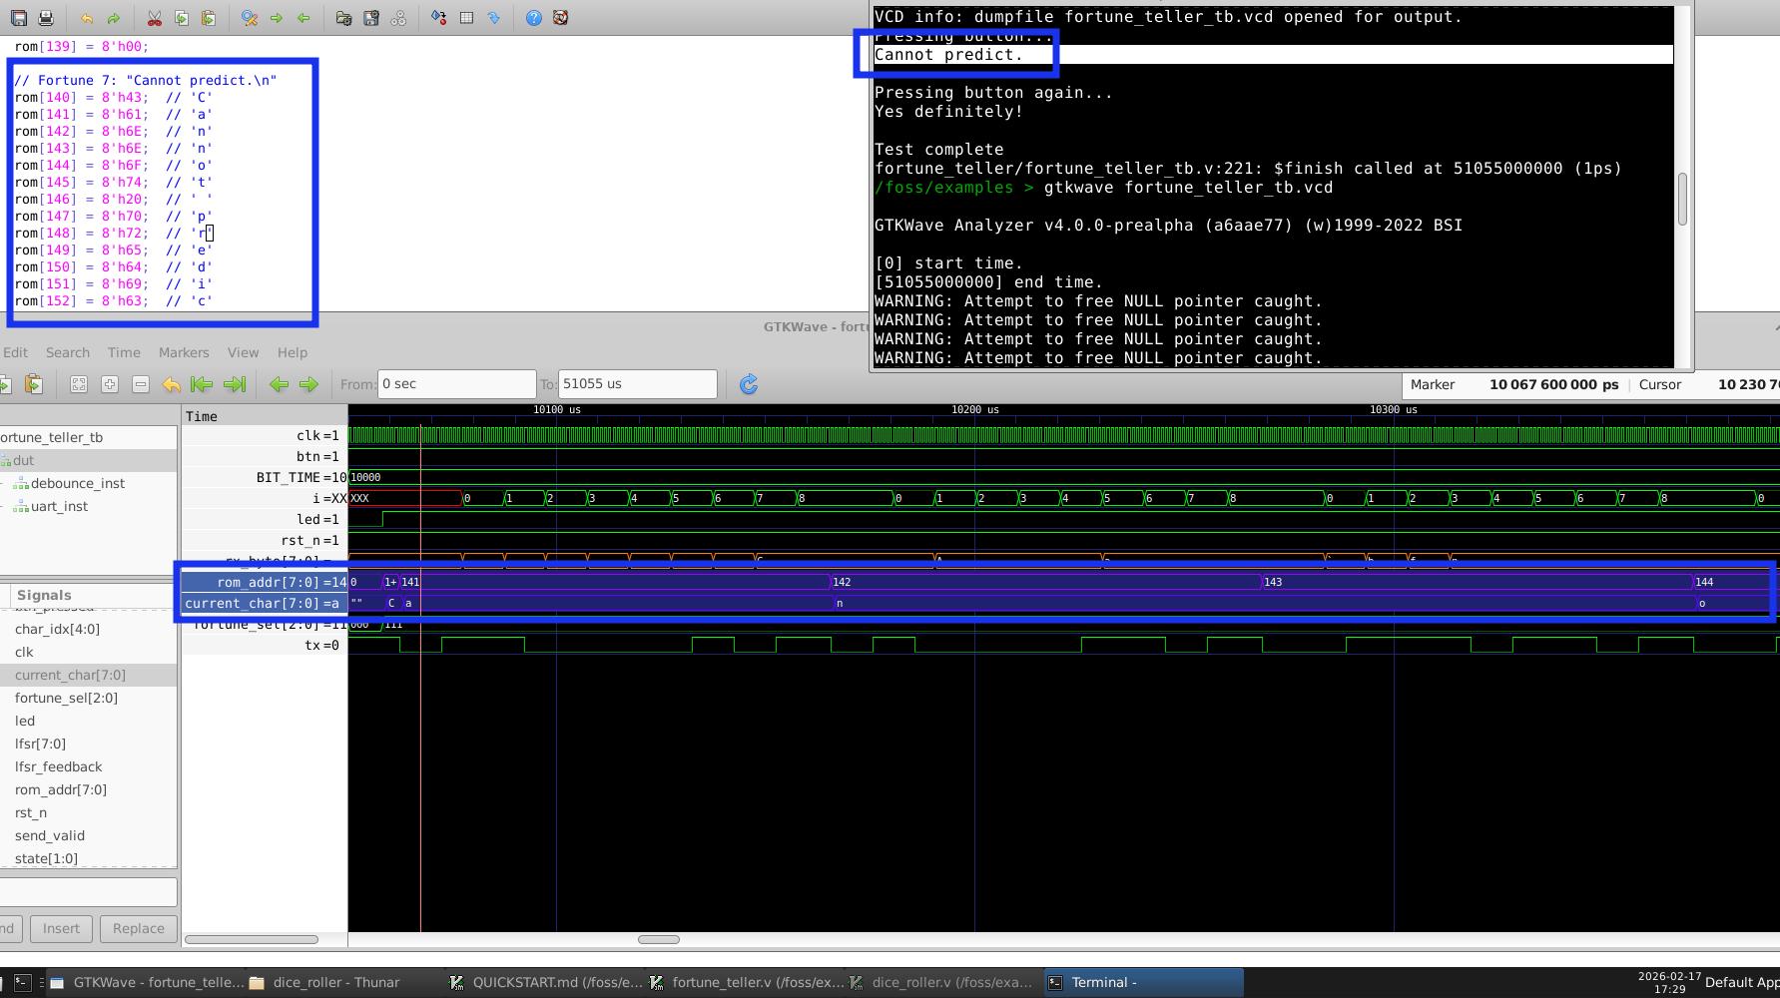1780x998 pixels.
Task: Open the Search menu in GTKWave
Action: 67,352
